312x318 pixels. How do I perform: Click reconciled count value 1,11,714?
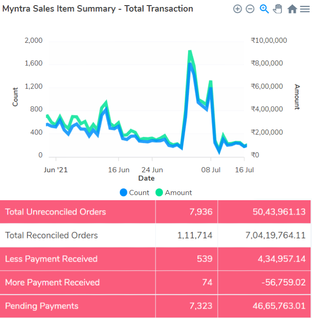click(x=195, y=236)
